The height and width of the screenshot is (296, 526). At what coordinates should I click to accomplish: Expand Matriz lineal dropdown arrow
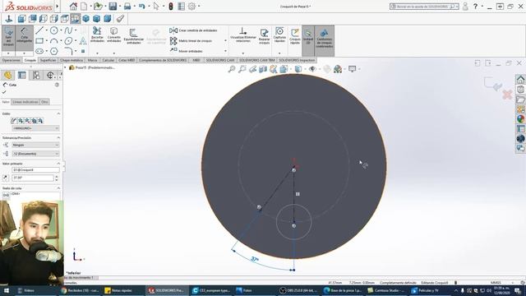pos(225,41)
